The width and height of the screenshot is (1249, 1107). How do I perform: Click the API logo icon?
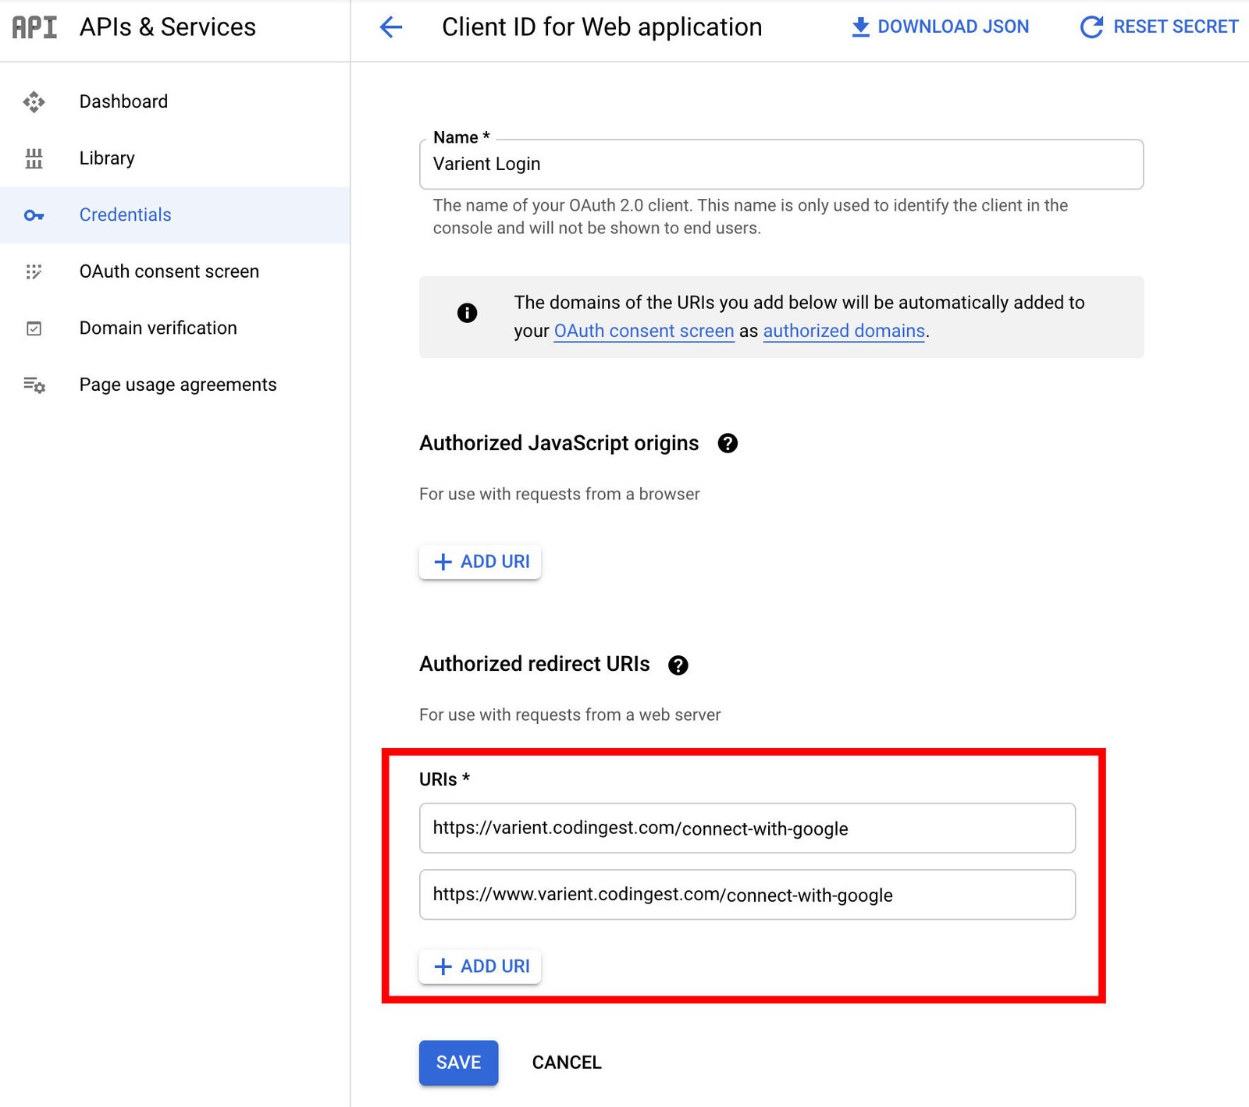click(x=34, y=27)
